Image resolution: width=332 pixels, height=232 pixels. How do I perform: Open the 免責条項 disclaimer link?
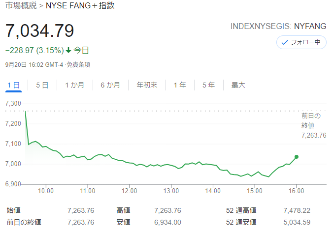click(x=78, y=65)
